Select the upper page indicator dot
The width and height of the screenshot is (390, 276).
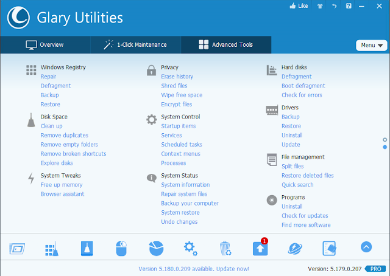click(385, 140)
